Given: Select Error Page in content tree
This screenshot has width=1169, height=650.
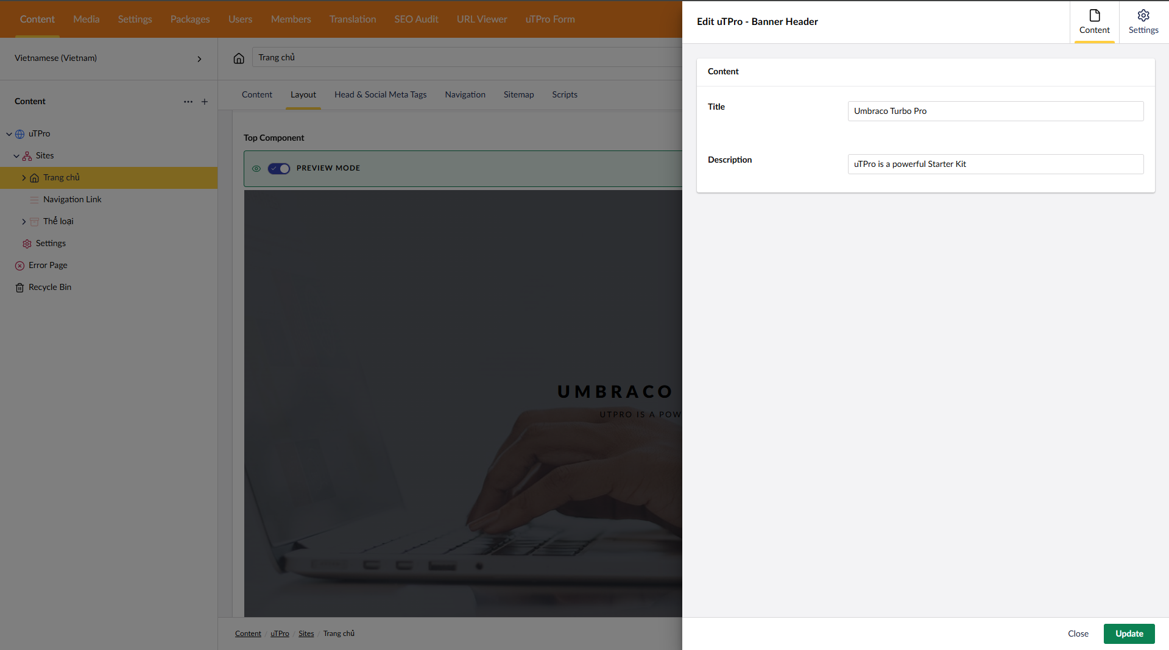Looking at the screenshot, I should coord(48,266).
